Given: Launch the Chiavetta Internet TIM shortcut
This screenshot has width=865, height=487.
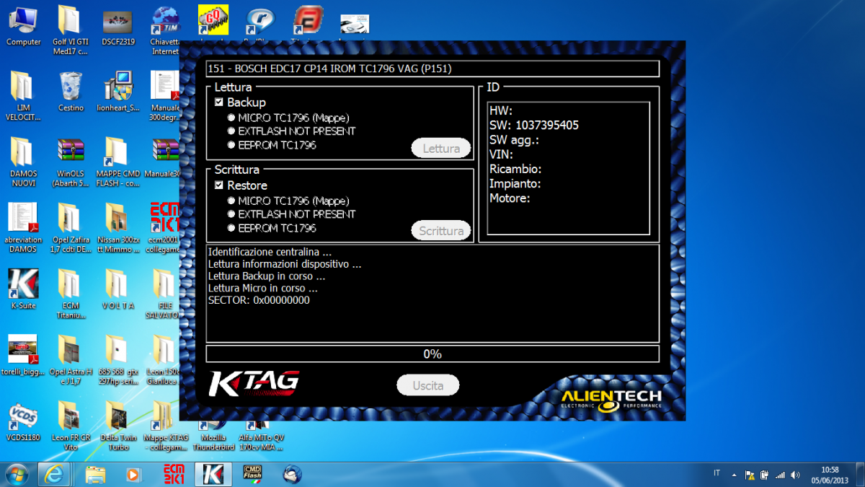Looking at the screenshot, I should click(165, 30).
